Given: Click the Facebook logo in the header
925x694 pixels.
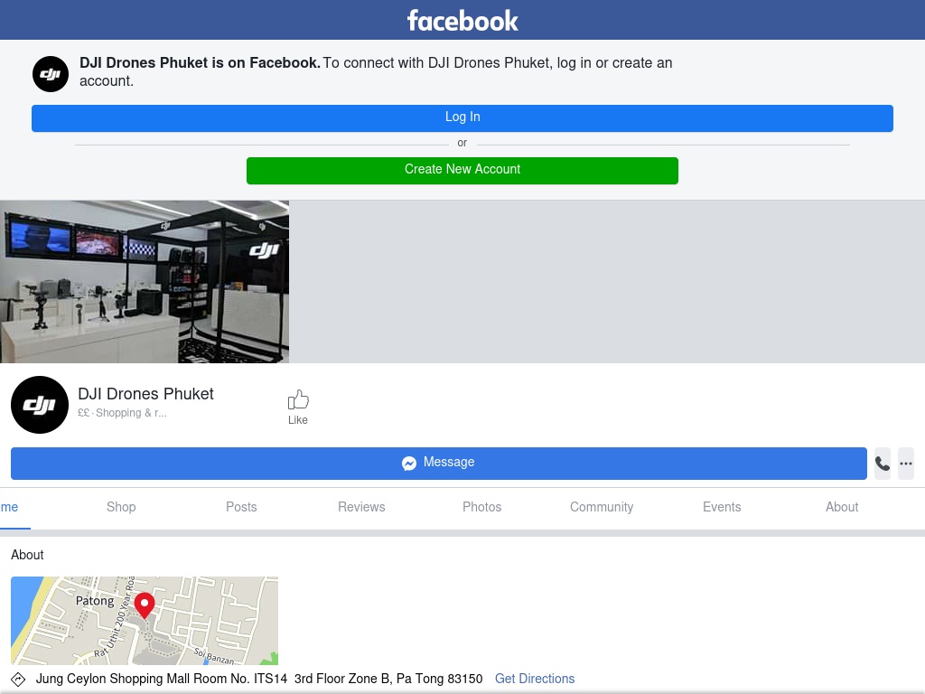Looking at the screenshot, I should (462, 21).
